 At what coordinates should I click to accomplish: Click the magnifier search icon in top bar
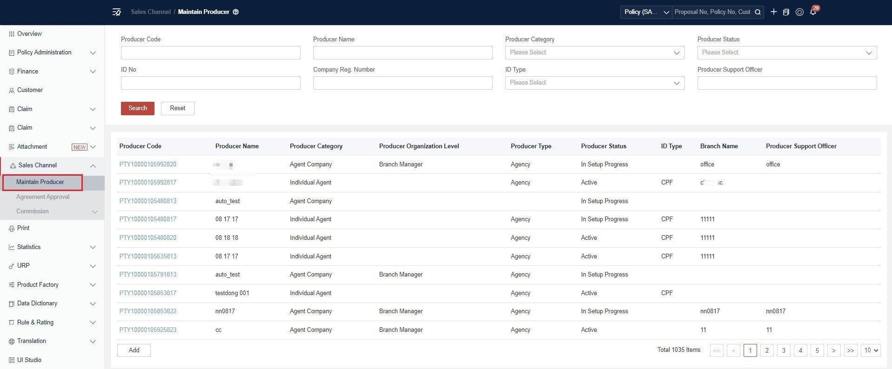pos(758,12)
